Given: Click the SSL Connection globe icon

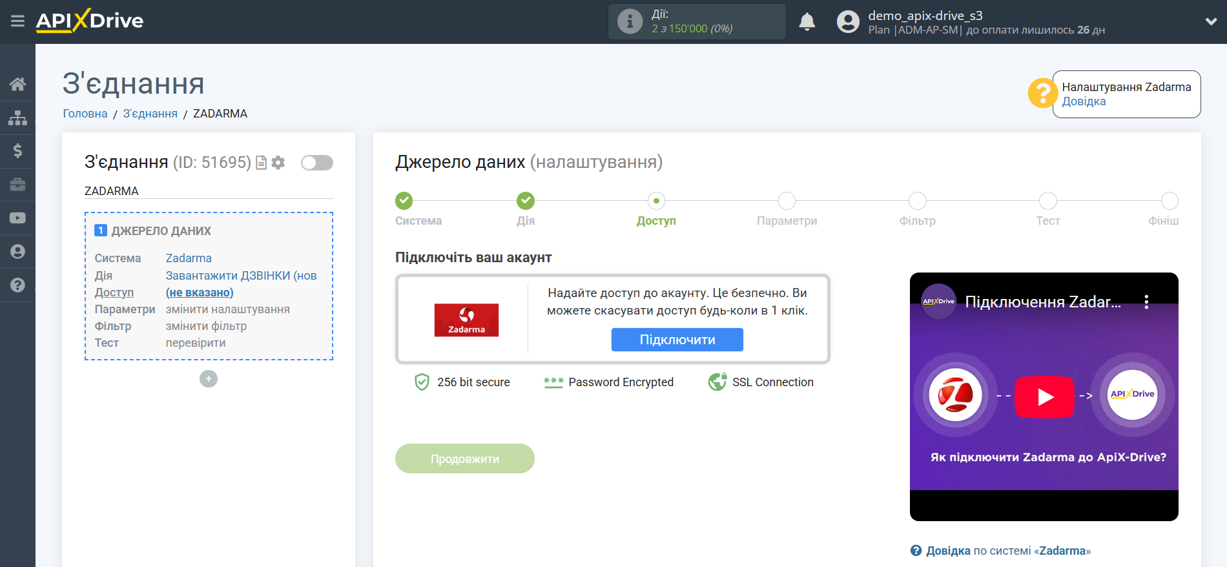Looking at the screenshot, I should (717, 382).
